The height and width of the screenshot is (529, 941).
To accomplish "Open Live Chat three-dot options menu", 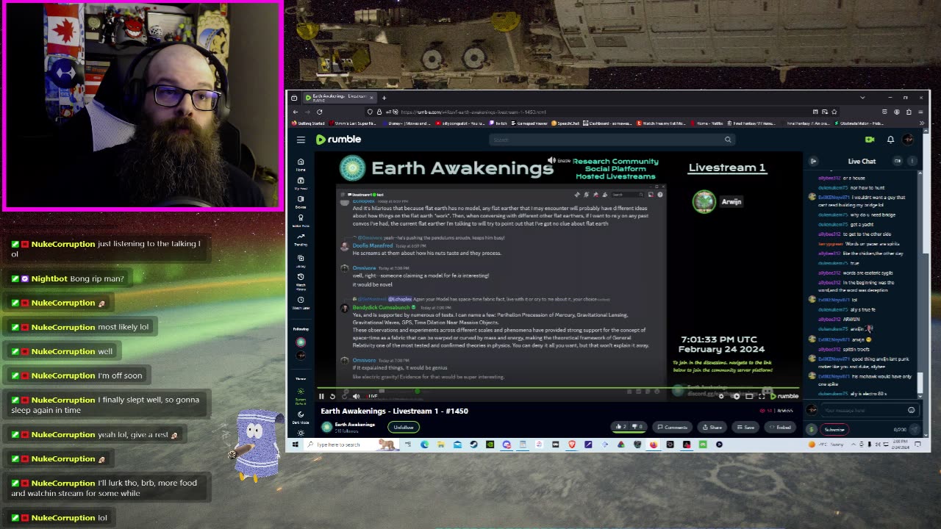I will coord(912,161).
